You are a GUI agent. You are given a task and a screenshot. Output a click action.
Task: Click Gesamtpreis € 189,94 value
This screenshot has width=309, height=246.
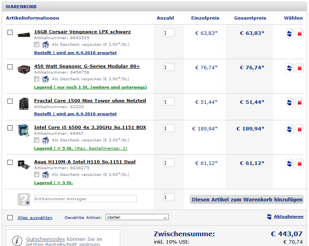(x=250, y=129)
